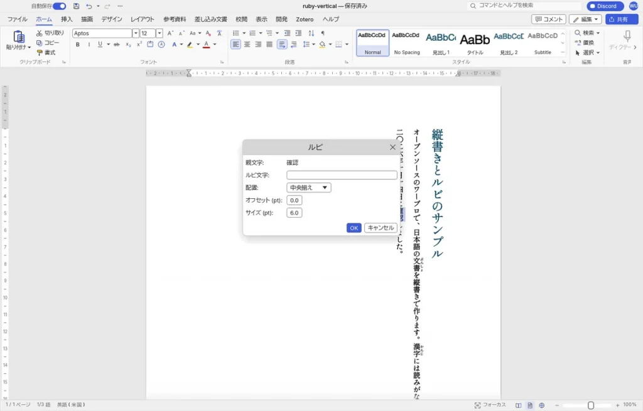Image resolution: width=643 pixels, height=411 pixels.
Task: Click the text highlight color button
Action: click(x=190, y=45)
